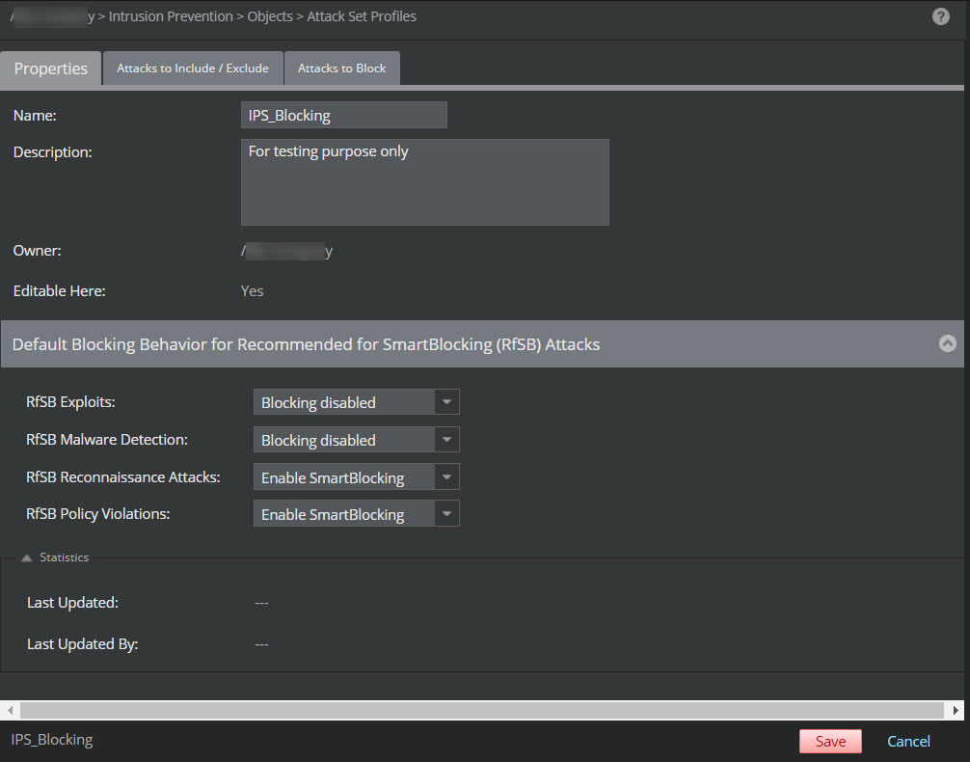Open the Attacks to Block tab
Image resolution: width=970 pixels, height=762 pixels.
(x=342, y=68)
